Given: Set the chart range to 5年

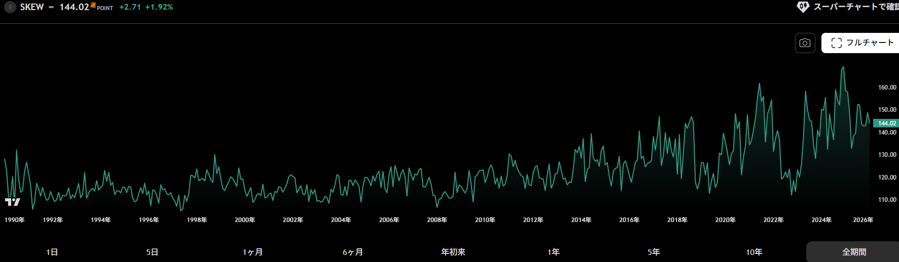Looking at the screenshot, I should coord(654,252).
